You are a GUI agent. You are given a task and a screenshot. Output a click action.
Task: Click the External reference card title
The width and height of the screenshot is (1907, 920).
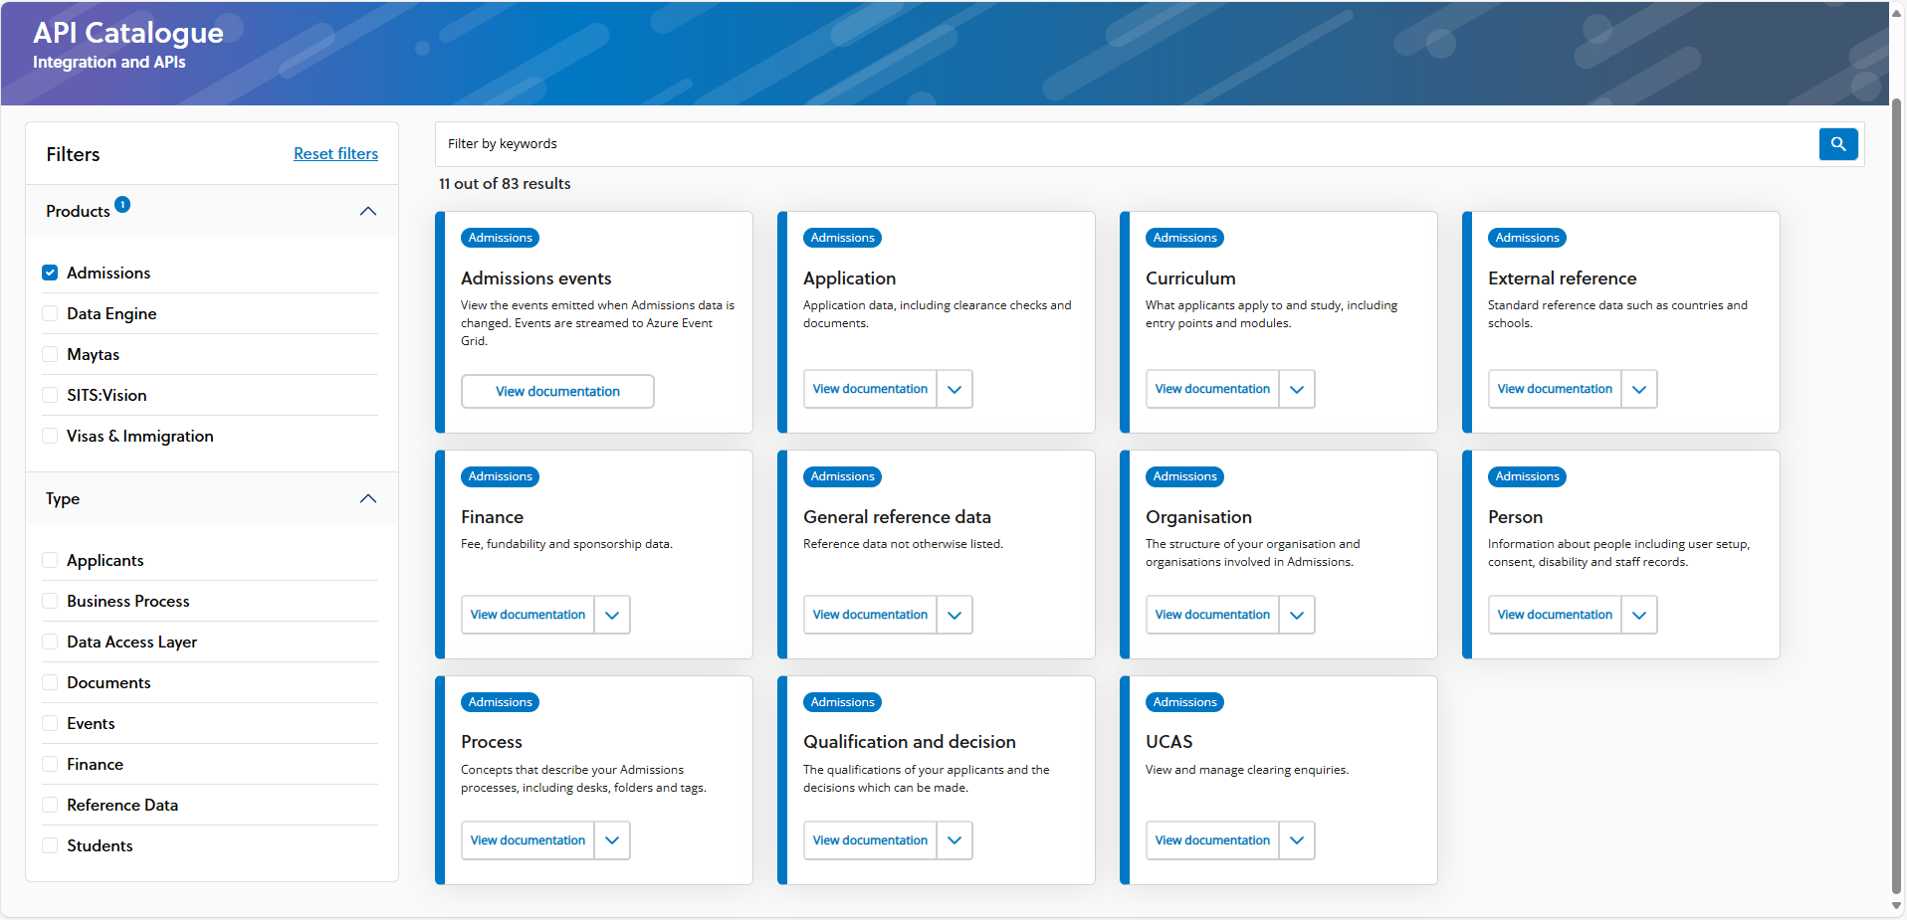point(1562,278)
